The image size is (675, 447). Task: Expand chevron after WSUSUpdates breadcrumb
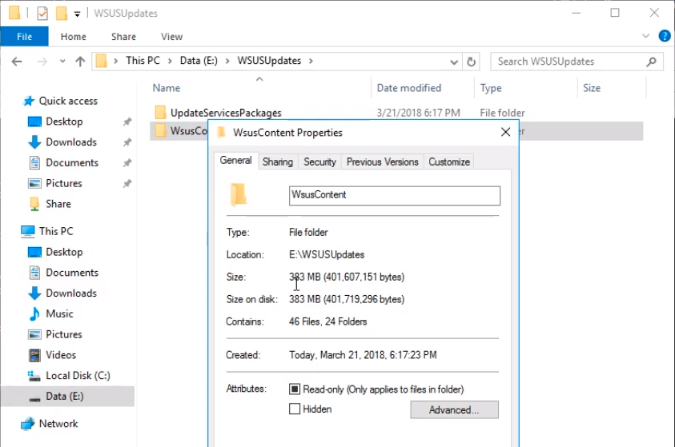point(311,61)
